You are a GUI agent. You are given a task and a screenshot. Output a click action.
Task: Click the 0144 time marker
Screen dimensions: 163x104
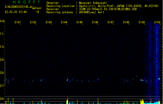tap(64, 22)
